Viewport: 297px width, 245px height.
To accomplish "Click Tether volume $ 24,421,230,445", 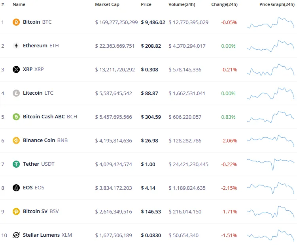I will tap(189, 164).
